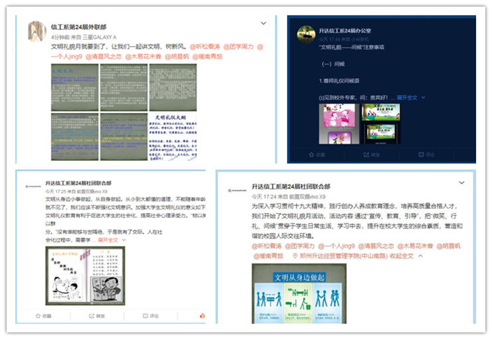Open chevron menu on 信工系第24届外联部 post
The height and width of the screenshot is (339, 492).
click(x=263, y=24)
